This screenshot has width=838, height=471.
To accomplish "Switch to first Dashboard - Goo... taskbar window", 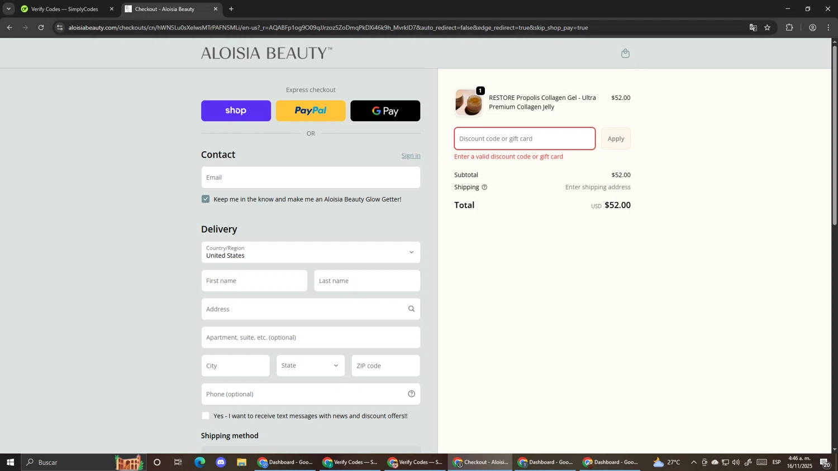I will pos(285,462).
